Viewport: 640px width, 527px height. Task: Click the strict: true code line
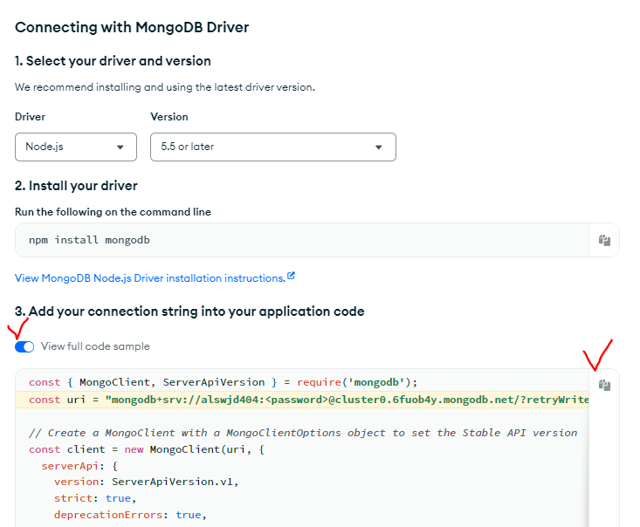[x=95, y=498]
